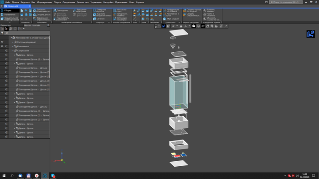Viewport: 319px width, 179px height.
Task: Click the zoom magnifier in view toolbar
Action: pyautogui.click(x=173, y=26)
